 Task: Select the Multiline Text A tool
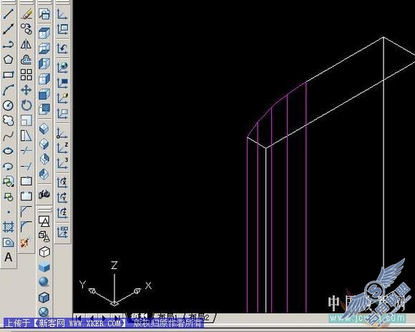tap(8, 258)
